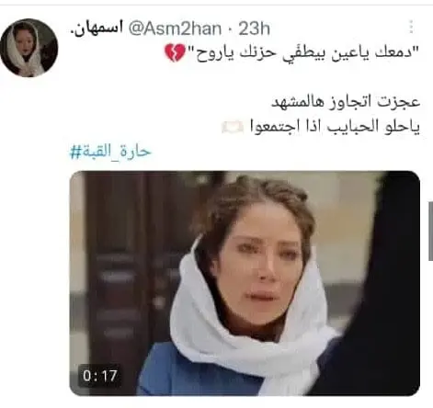Click the dot separator before 23h
The width and height of the screenshot is (433, 408).
230,29
